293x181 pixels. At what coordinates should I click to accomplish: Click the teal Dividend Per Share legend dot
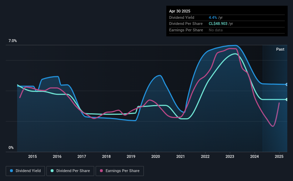(x=52, y=171)
